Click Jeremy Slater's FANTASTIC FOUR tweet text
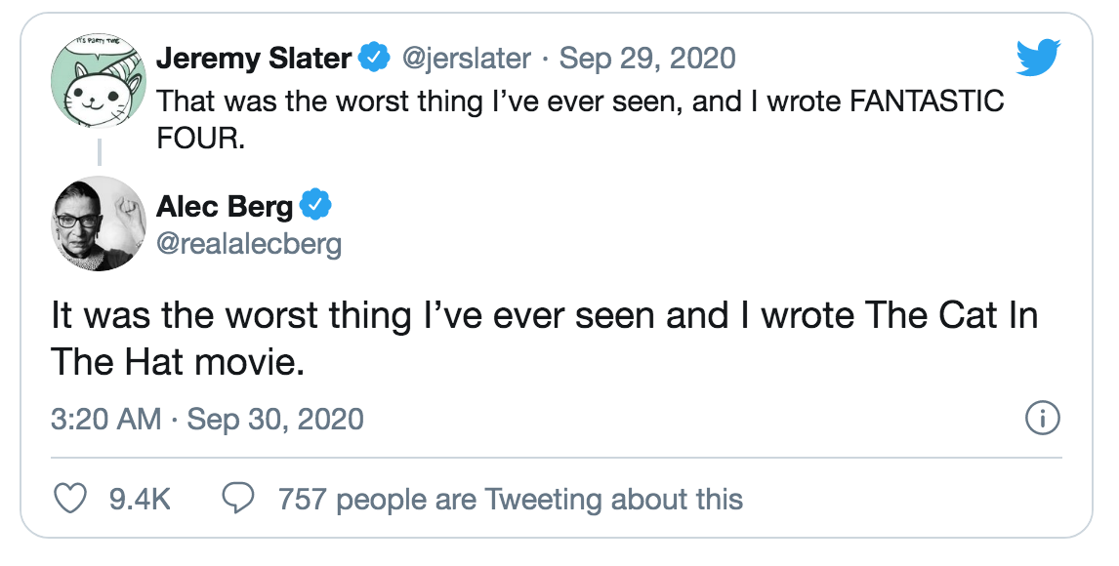The height and width of the screenshot is (566, 1119). click(x=580, y=117)
